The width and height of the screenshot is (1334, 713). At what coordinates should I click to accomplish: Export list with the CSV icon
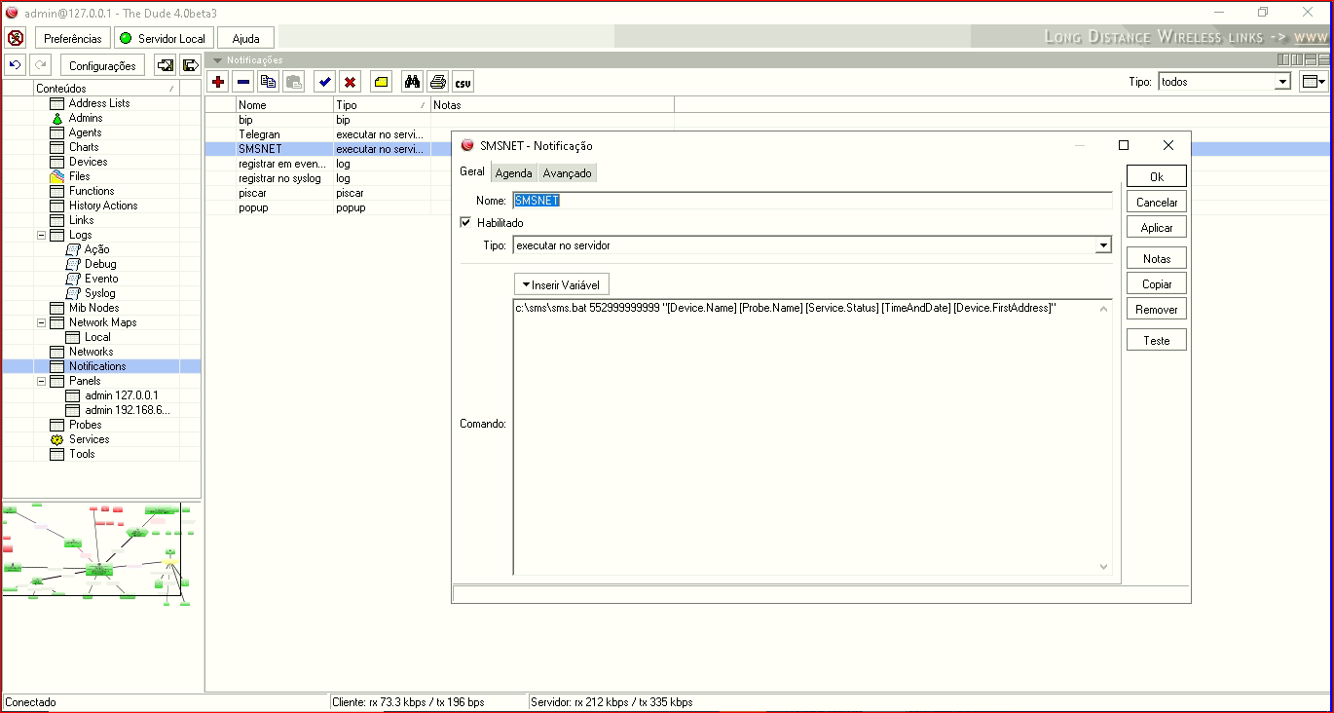click(x=463, y=83)
